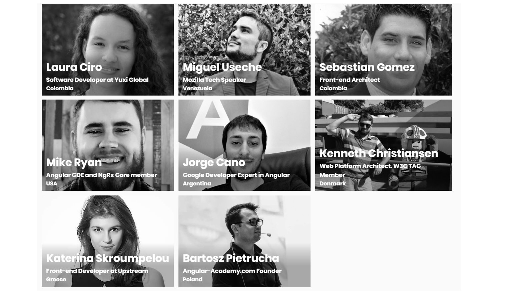Image resolution: width=516 pixels, height=291 pixels.
Task: Click the Mike Ryan name heading
Action: click(74, 162)
